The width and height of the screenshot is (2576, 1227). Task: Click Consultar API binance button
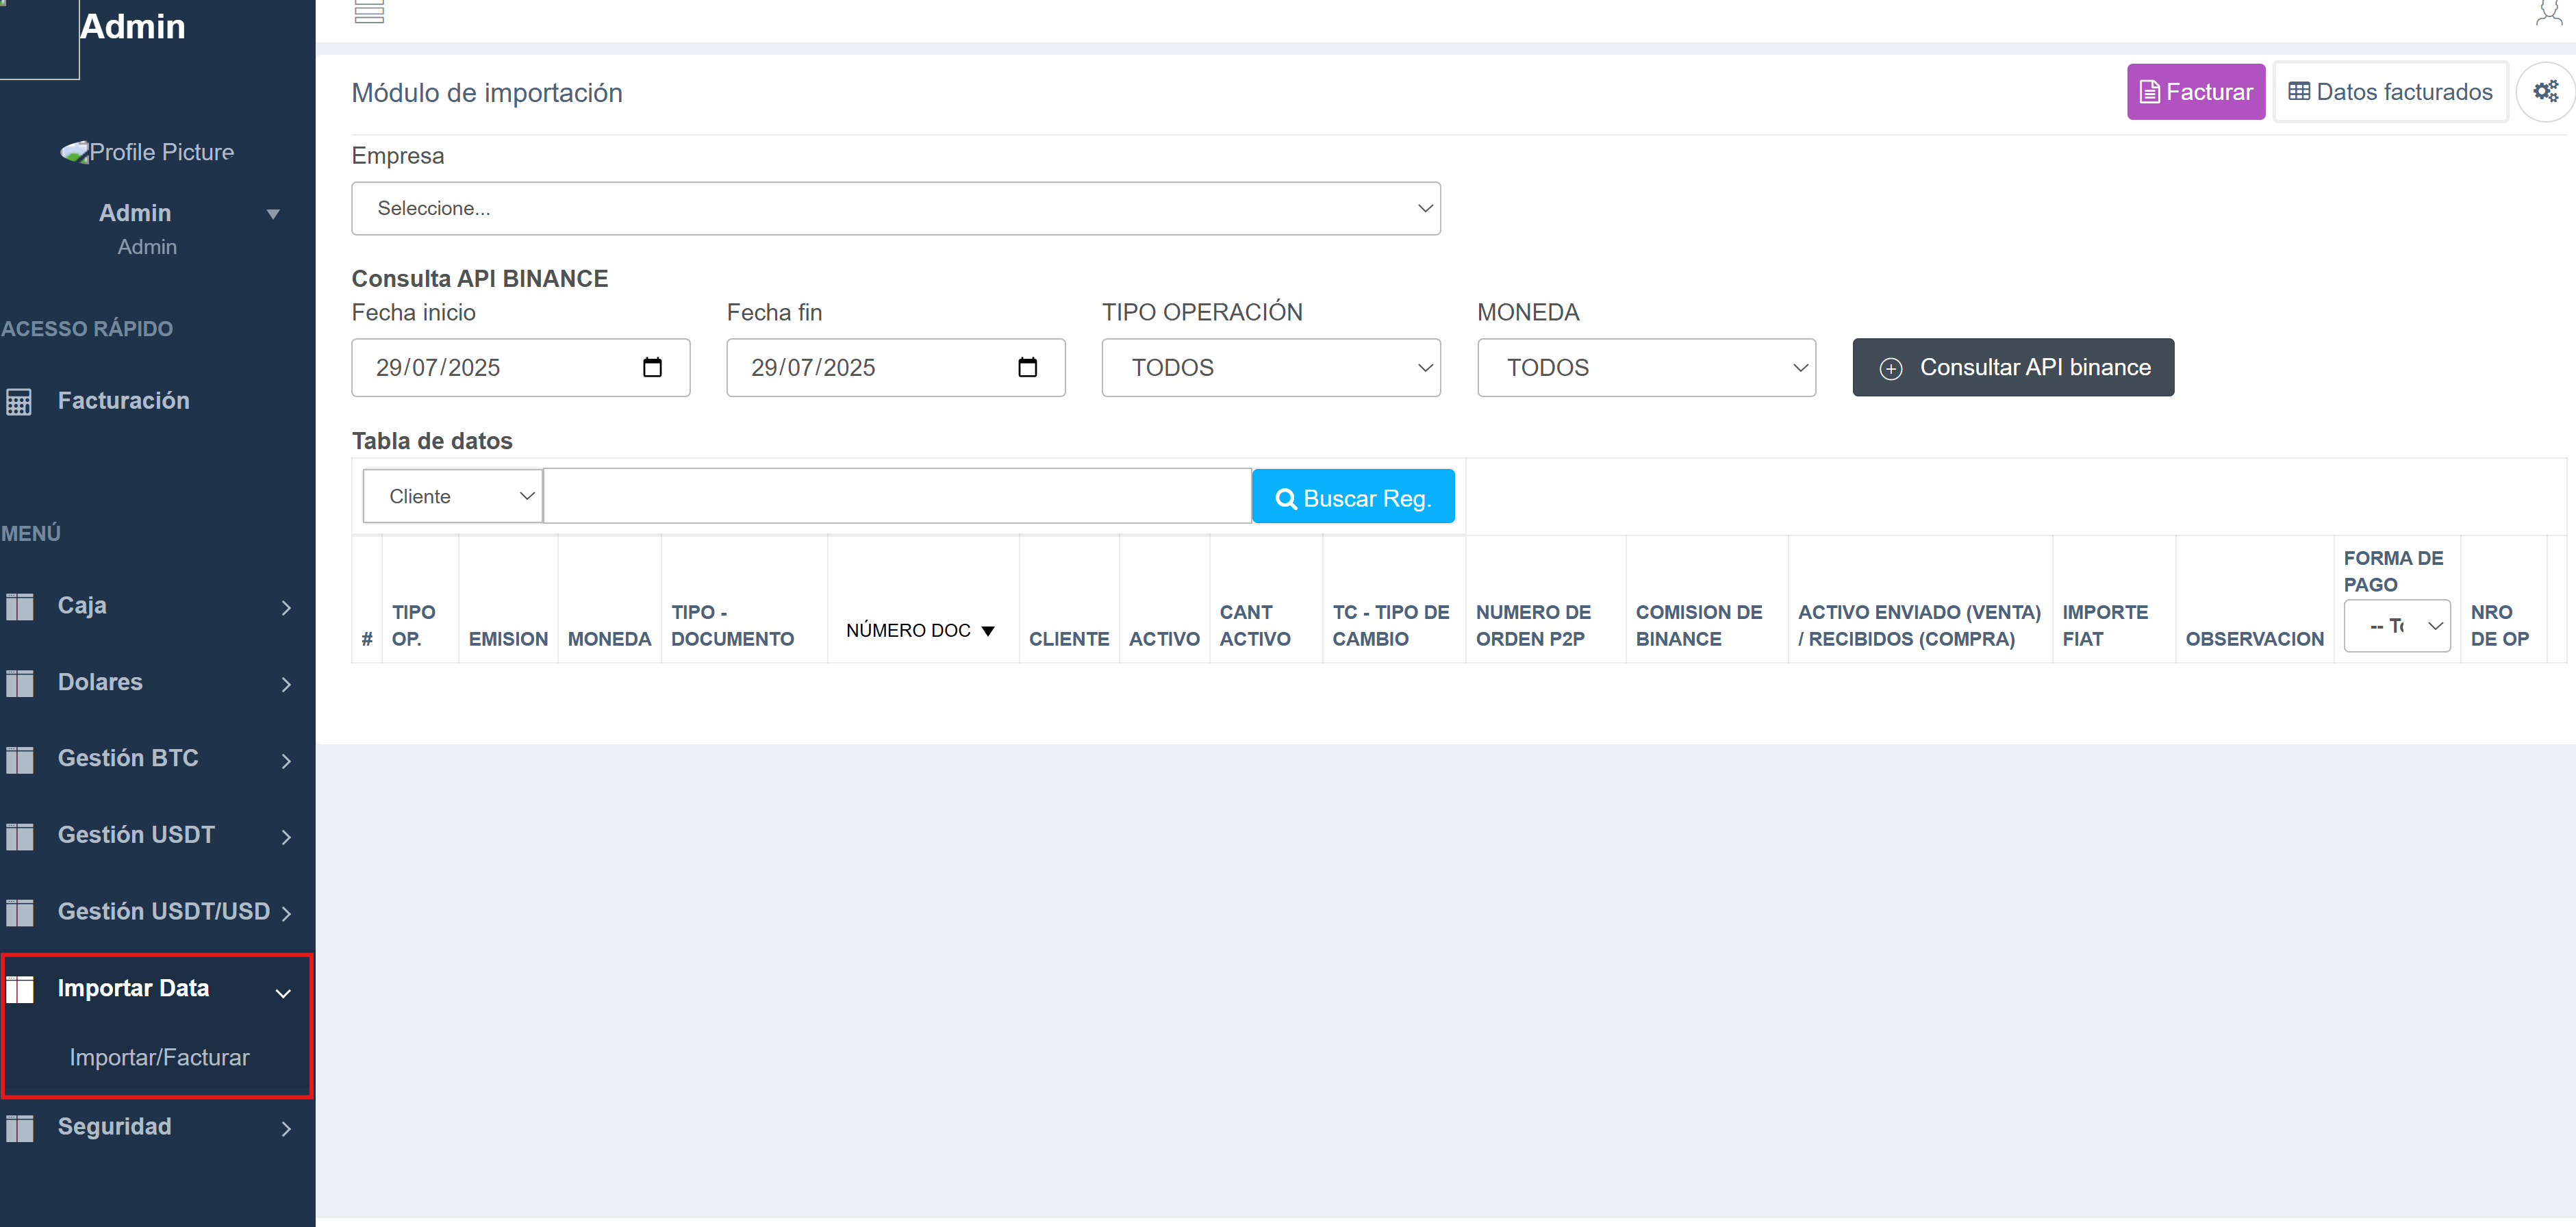tap(2012, 367)
